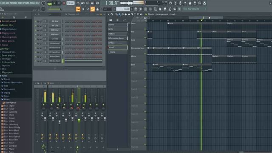Select the Intro pattern in picker
The height and width of the screenshot is (153, 272).
pos(118,25)
